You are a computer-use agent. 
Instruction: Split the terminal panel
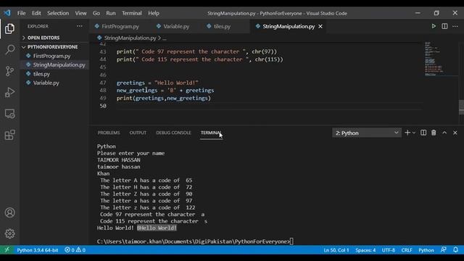click(x=423, y=133)
